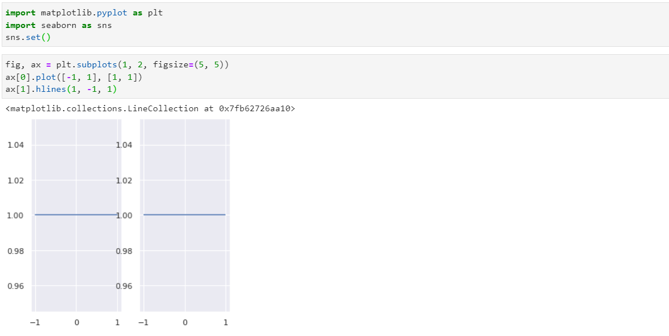Click the 1 x-axis label under right plot

click(x=226, y=322)
